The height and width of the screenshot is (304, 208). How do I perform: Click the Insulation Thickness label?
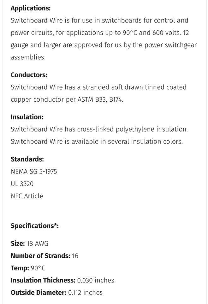(x=43, y=280)
